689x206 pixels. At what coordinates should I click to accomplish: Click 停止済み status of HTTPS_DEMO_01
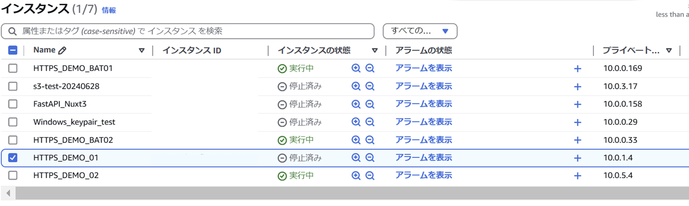tap(300, 158)
